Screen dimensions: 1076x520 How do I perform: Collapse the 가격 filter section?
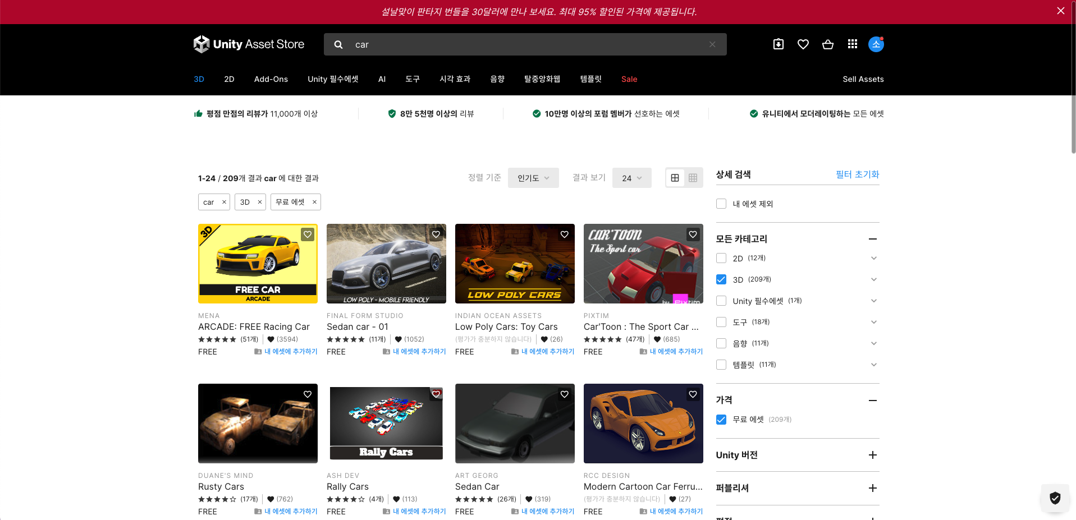coord(873,401)
